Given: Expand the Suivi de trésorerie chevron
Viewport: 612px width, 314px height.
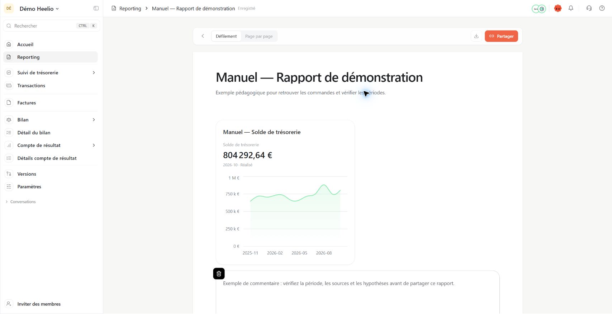Looking at the screenshot, I should pos(94,73).
